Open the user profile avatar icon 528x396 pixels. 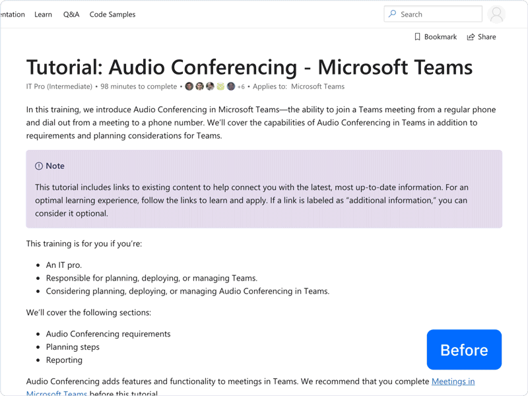click(497, 14)
